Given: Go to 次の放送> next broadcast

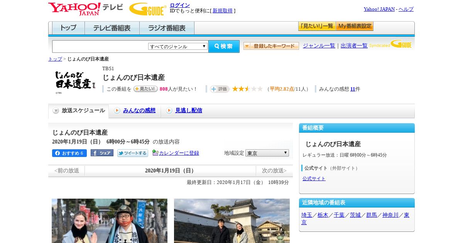Looking at the screenshot, I should [x=274, y=170].
